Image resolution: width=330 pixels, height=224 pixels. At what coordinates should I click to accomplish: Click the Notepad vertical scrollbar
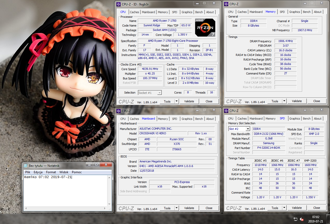[110, 190]
